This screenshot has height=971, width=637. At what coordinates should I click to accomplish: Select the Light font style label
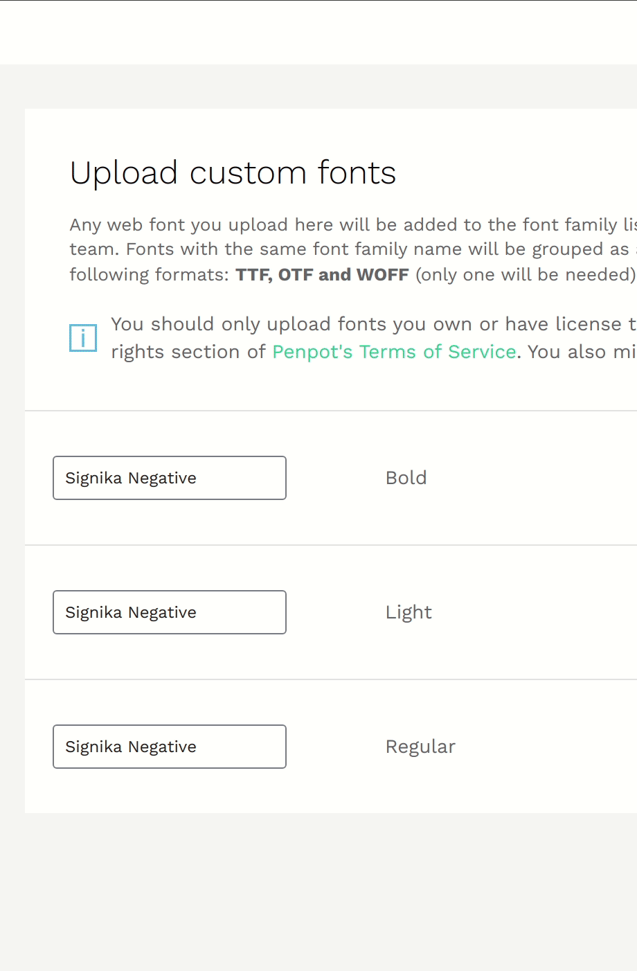[x=409, y=613]
